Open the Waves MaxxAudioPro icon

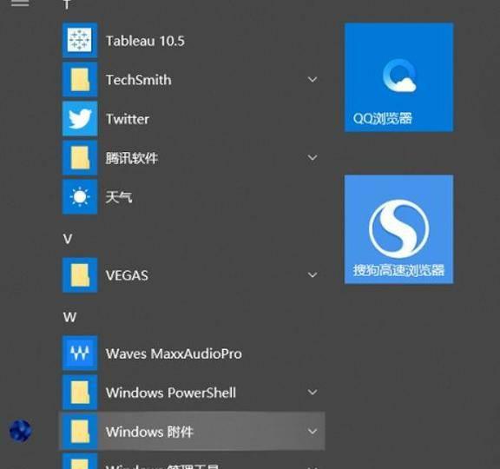point(80,353)
